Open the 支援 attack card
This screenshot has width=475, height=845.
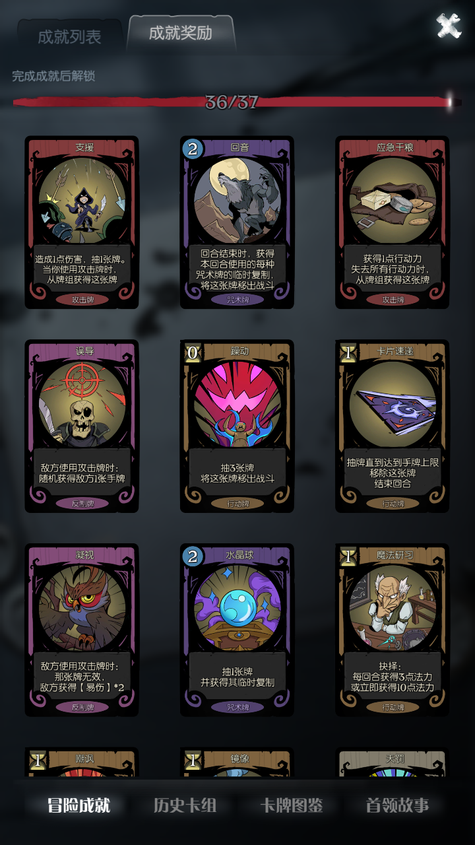[82, 222]
